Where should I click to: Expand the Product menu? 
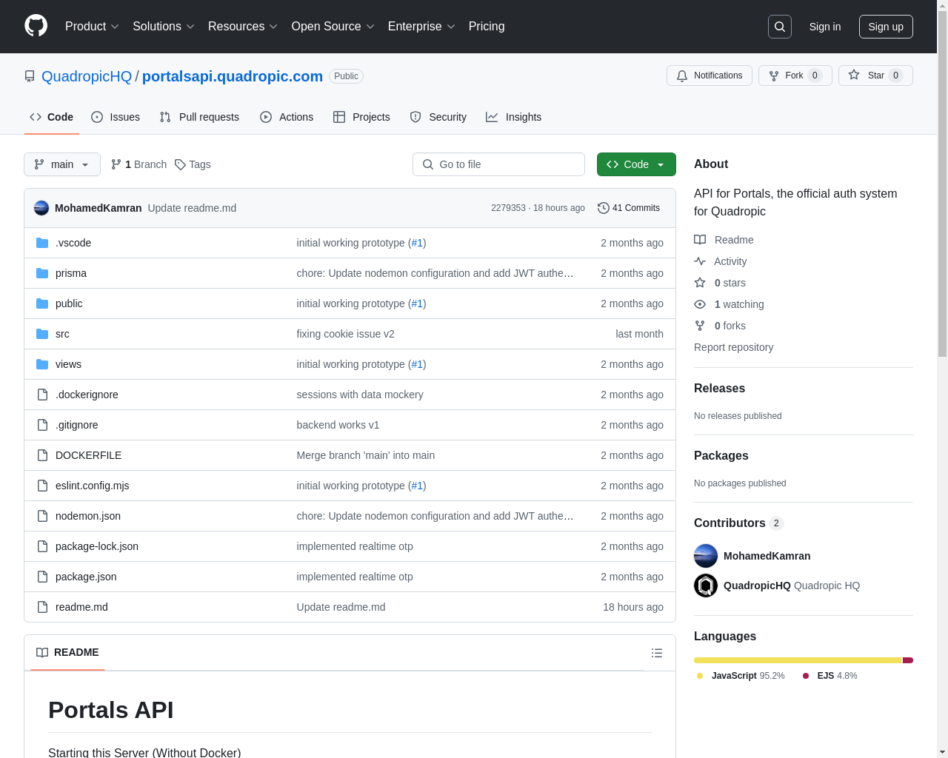(92, 27)
